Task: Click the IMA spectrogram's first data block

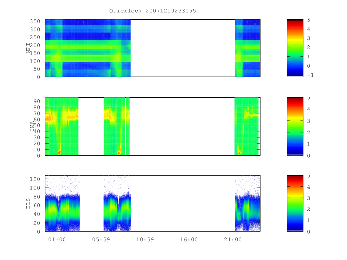Action: [x=62, y=126]
